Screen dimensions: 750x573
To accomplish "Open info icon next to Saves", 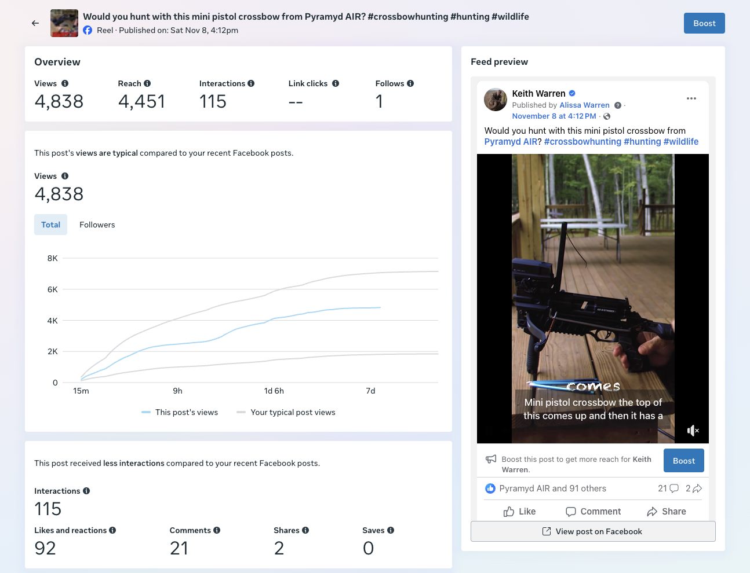I will click(x=391, y=530).
